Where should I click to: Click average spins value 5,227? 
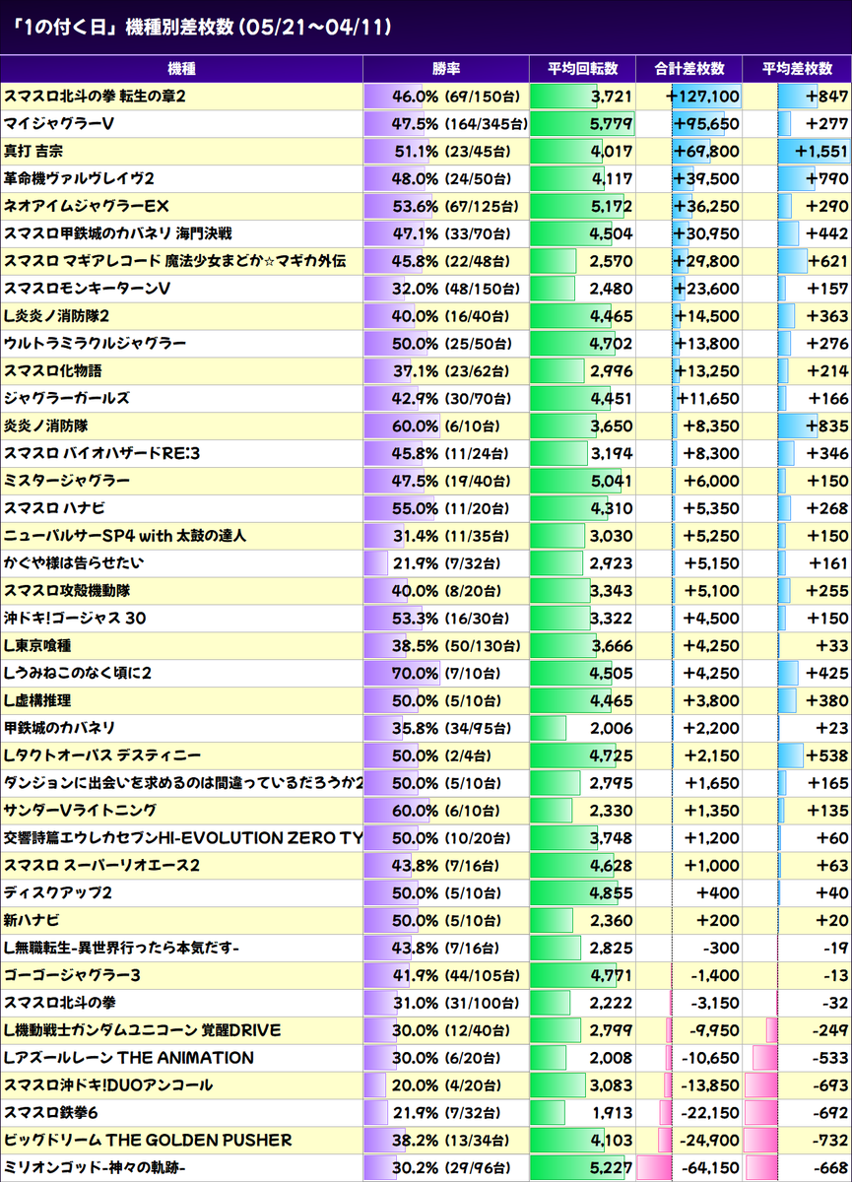610,1168
